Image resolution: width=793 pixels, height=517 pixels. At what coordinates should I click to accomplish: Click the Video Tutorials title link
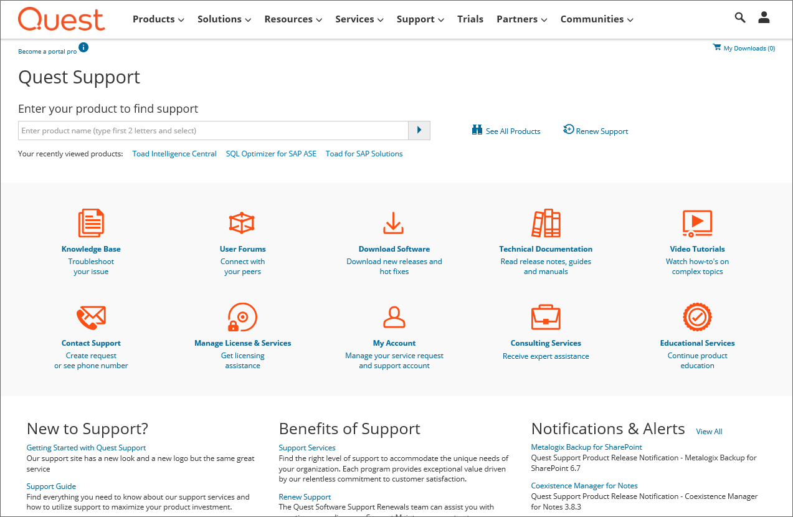pyautogui.click(x=698, y=249)
